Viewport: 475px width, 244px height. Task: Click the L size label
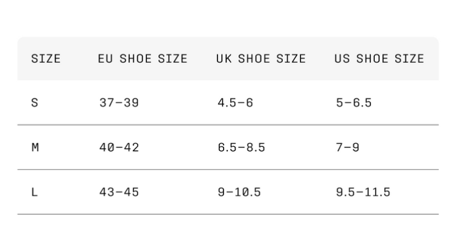(34, 192)
